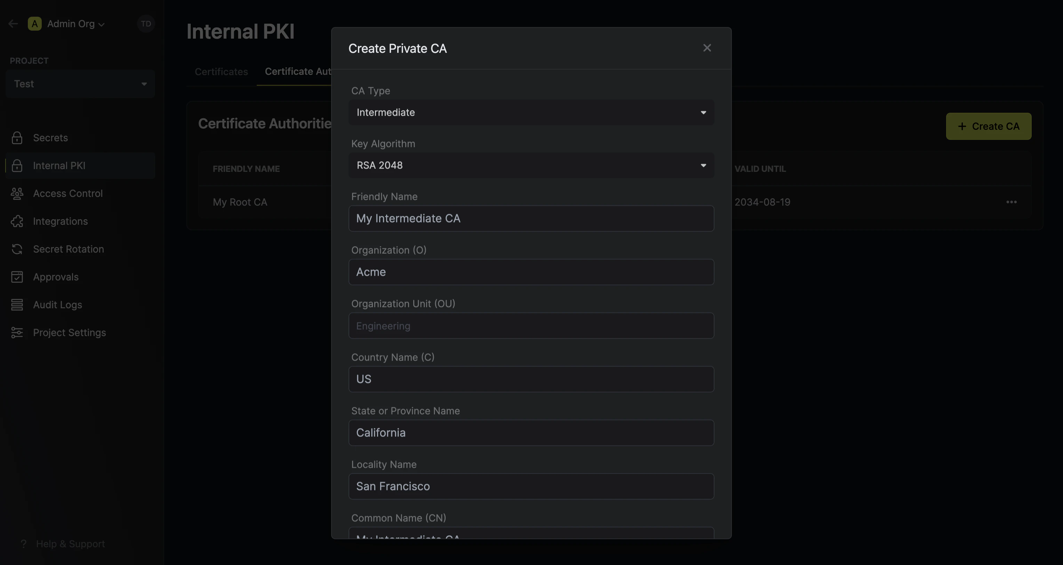Image resolution: width=1063 pixels, height=565 pixels.
Task: Open Secret Rotation in the sidebar
Action: (x=80, y=249)
